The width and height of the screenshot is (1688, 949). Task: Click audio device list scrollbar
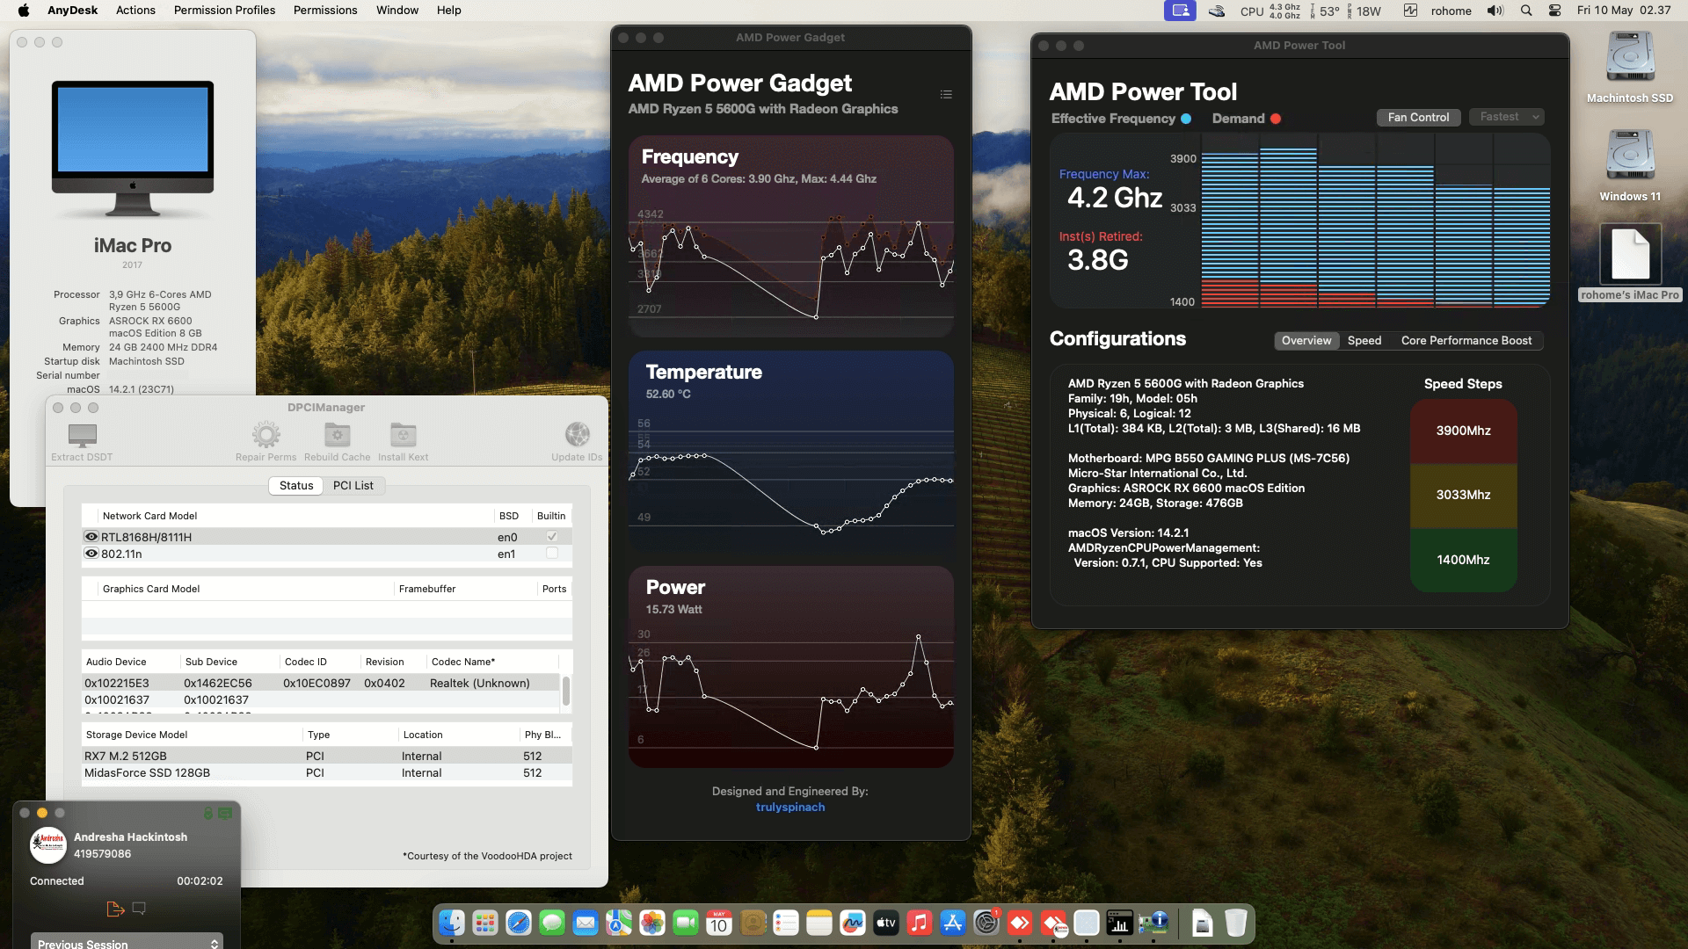pos(565,691)
